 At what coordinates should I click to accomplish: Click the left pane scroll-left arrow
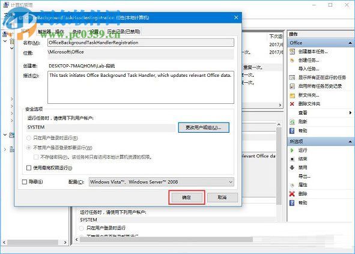tap(4, 242)
